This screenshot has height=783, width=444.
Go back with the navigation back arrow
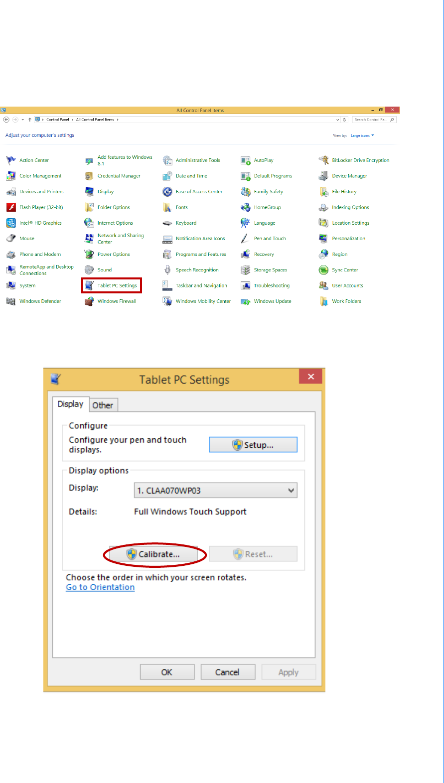pos(6,120)
